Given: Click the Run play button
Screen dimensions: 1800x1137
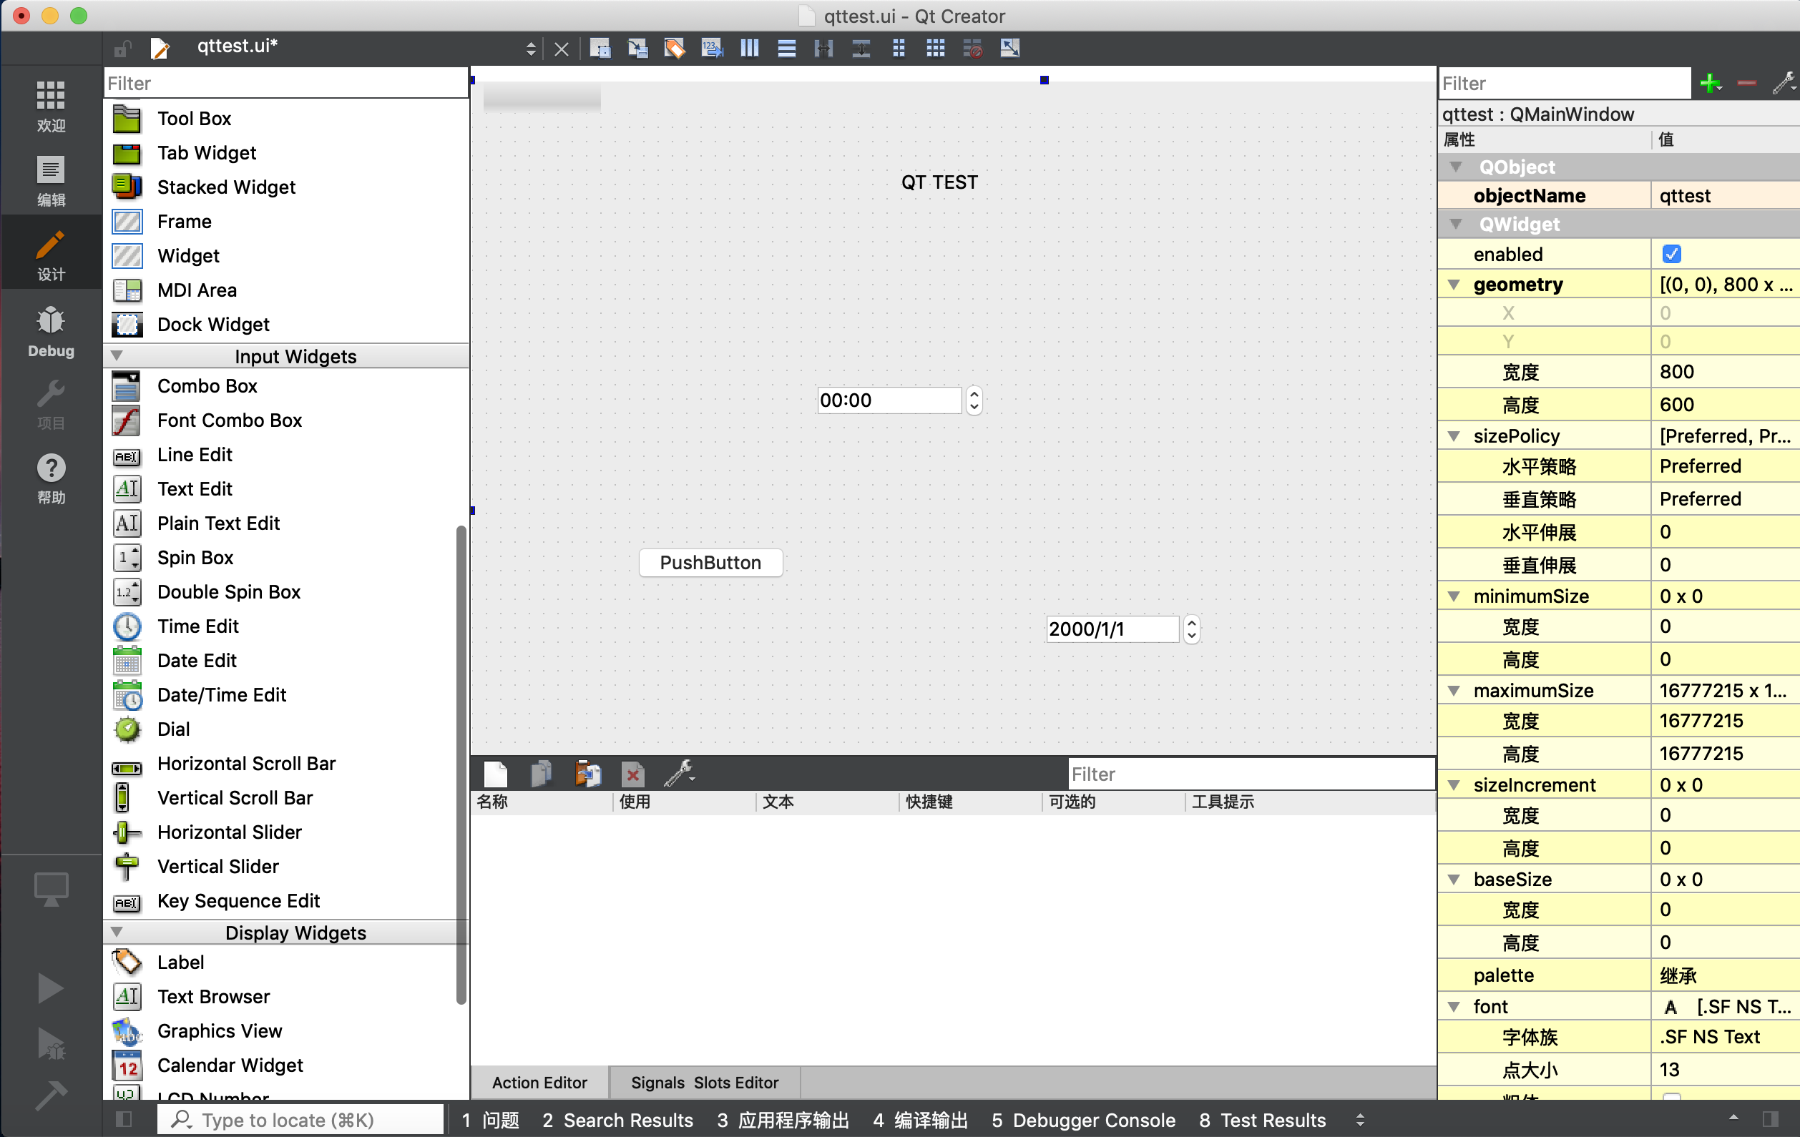Looking at the screenshot, I should pos(50,988).
